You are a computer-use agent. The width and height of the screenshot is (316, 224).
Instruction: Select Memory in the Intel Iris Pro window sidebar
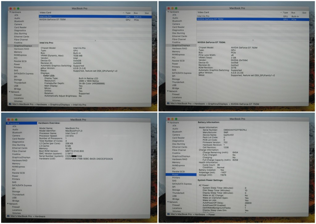18,52
